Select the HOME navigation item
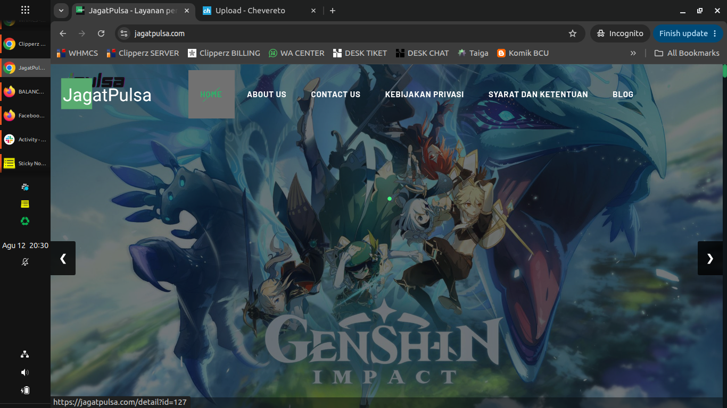The width and height of the screenshot is (727, 408). click(x=211, y=94)
